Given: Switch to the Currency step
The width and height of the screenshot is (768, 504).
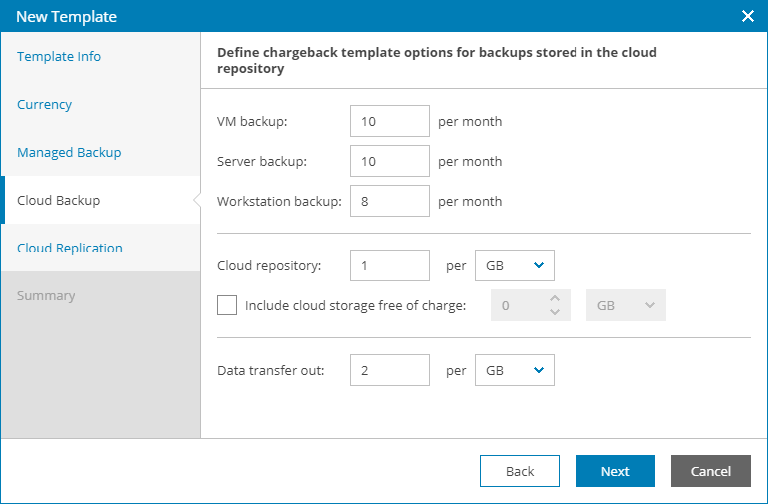Looking at the screenshot, I should (x=45, y=105).
